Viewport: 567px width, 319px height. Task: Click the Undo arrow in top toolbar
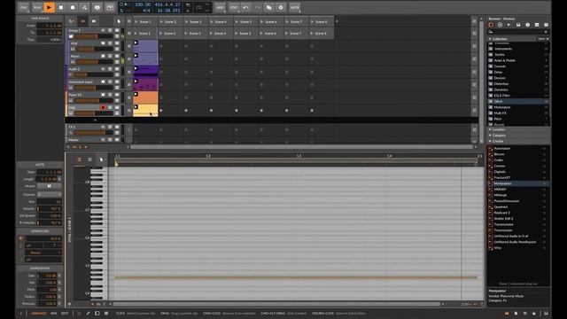[x=245, y=7]
